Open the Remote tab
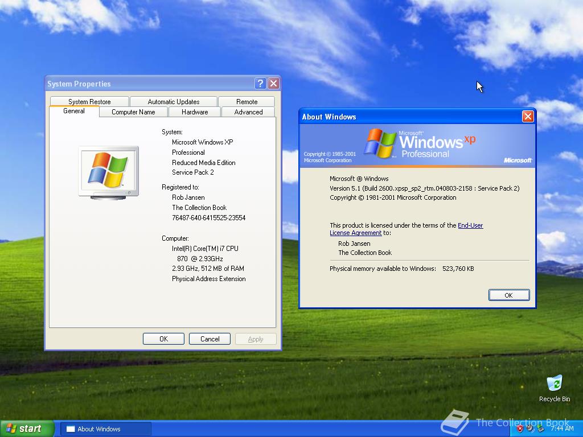The width and height of the screenshot is (583, 437). pos(247,101)
